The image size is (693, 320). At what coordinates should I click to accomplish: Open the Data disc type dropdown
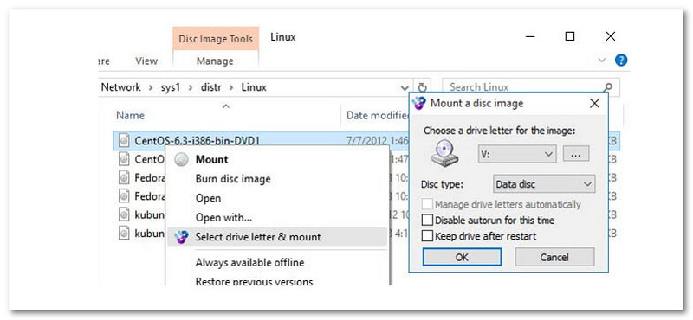click(544, 184)
